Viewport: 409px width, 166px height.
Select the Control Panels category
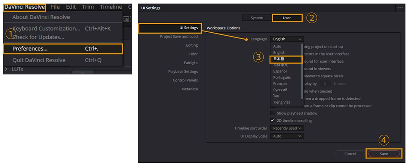click(x=185, y=80)
